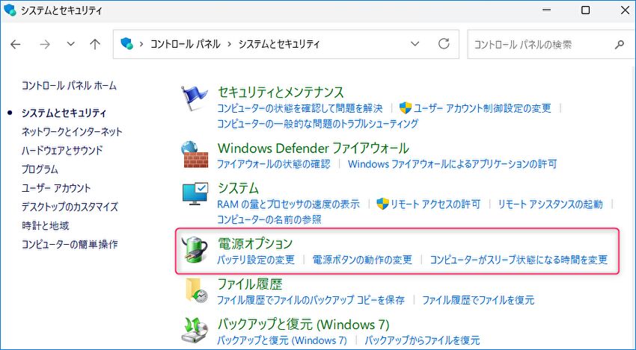Viewport: 636px width, 350px height.
Task: Open バックアップと復元 (Windows 7) sub-link
Action: pos(282,340)
